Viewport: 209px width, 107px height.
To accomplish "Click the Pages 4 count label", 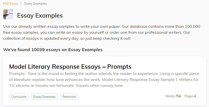I will [x=190, y=96].
